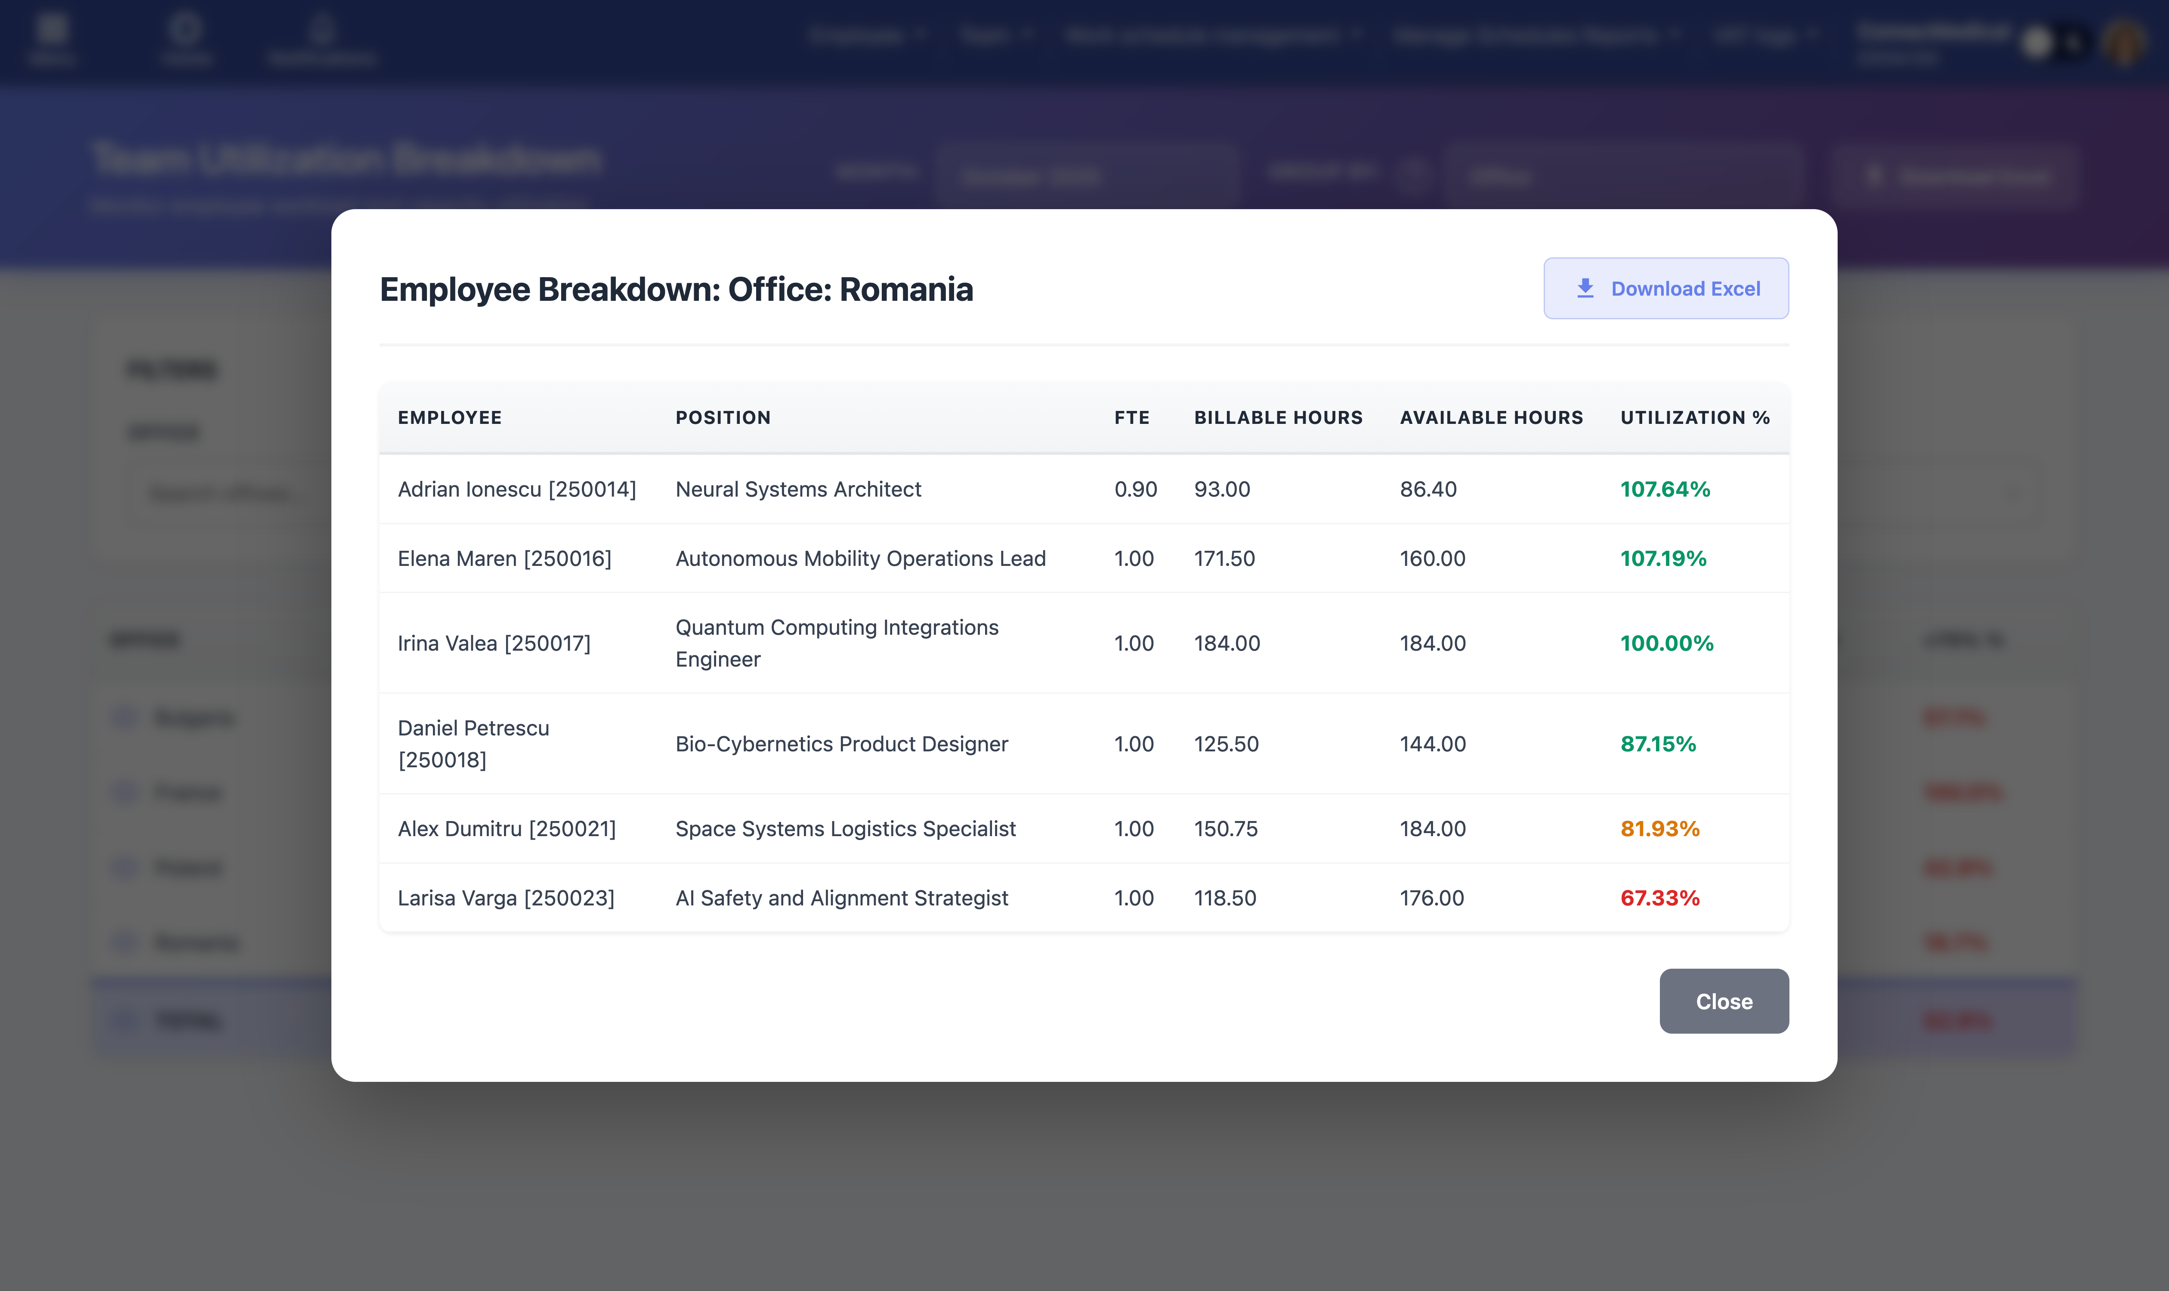Click the Employee column header
This screenshot has width=2169, height=1291.
point(450,417)
